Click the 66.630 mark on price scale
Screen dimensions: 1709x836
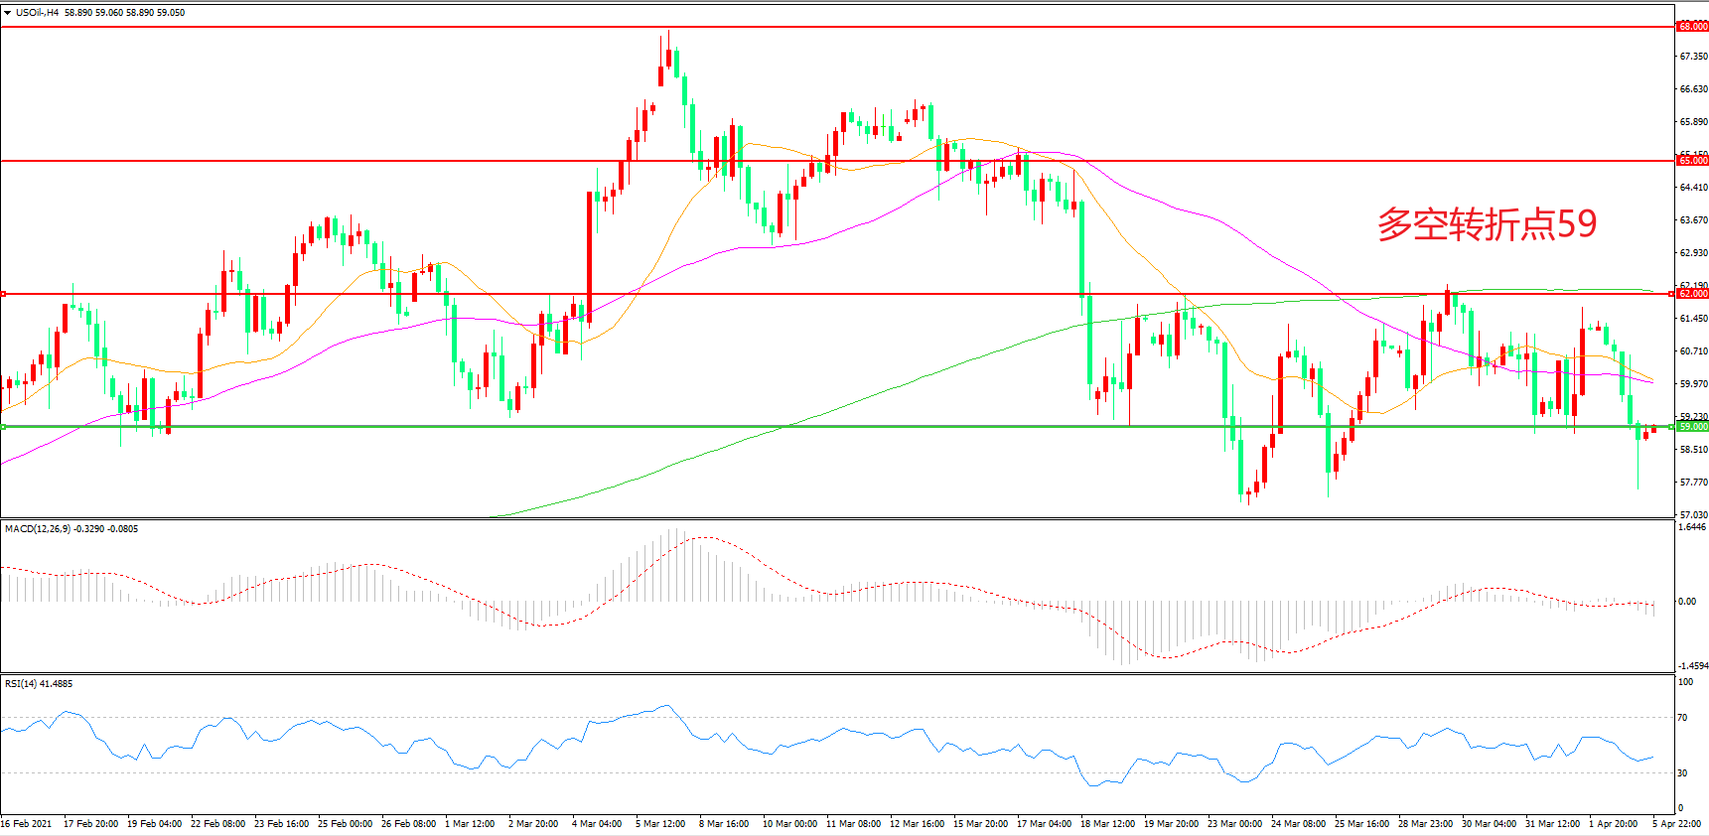(1693, 89)
